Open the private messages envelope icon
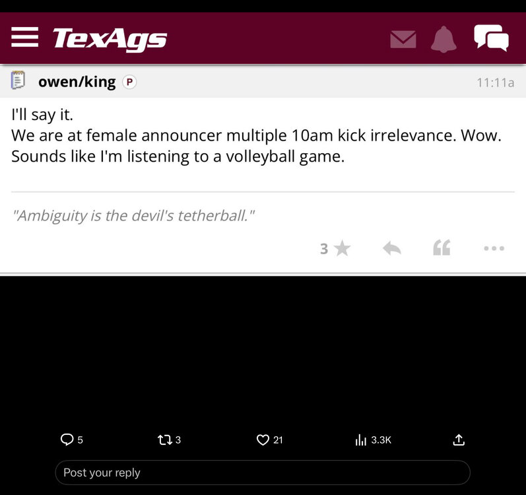Screen dimensions: 526x495 (x=403, y=40)
